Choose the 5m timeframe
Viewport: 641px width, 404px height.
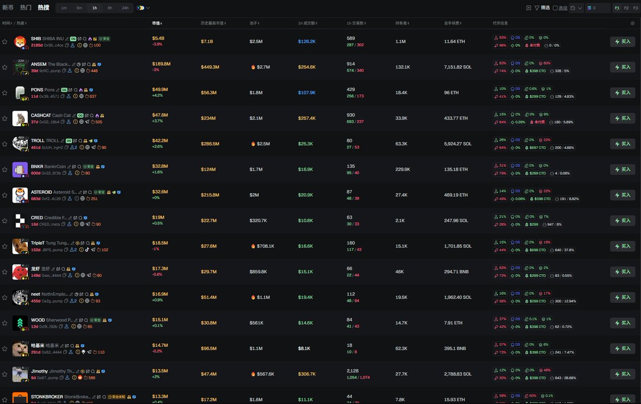click(79, 8)
